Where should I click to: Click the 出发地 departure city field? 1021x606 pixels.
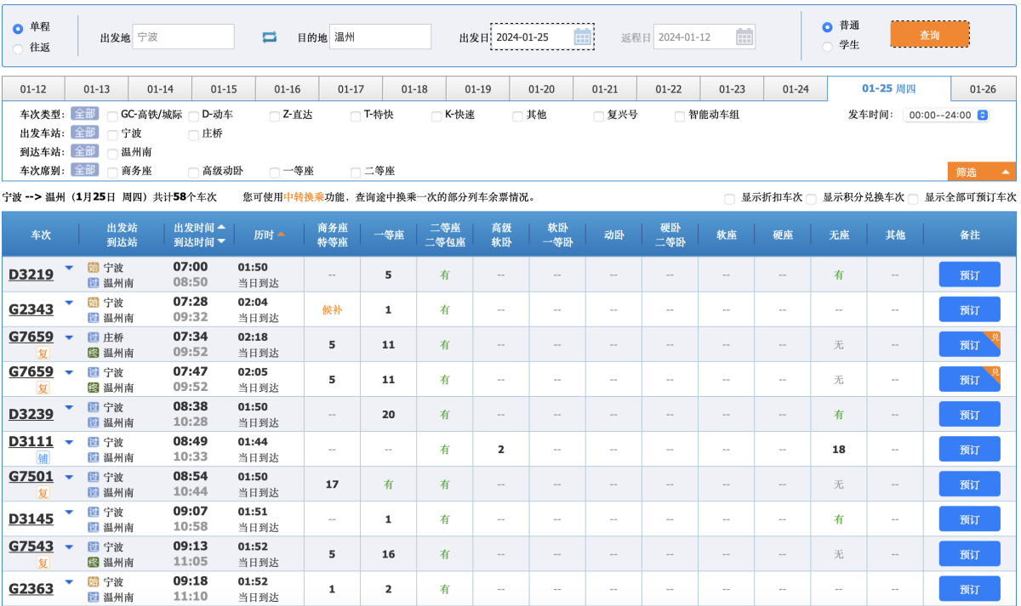tap(183, 37)
